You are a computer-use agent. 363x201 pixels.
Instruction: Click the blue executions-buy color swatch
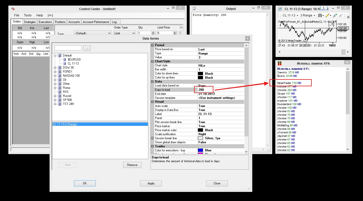200,150
